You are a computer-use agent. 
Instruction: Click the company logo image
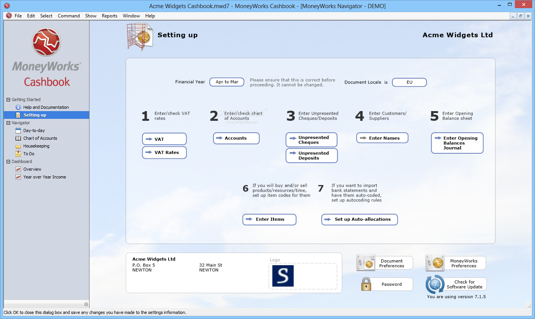[x=283, y=276]
